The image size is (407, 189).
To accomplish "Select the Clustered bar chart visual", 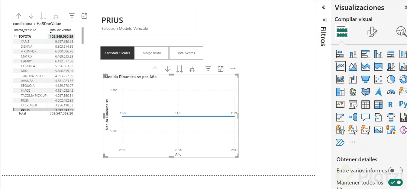I will coord(366,54).
